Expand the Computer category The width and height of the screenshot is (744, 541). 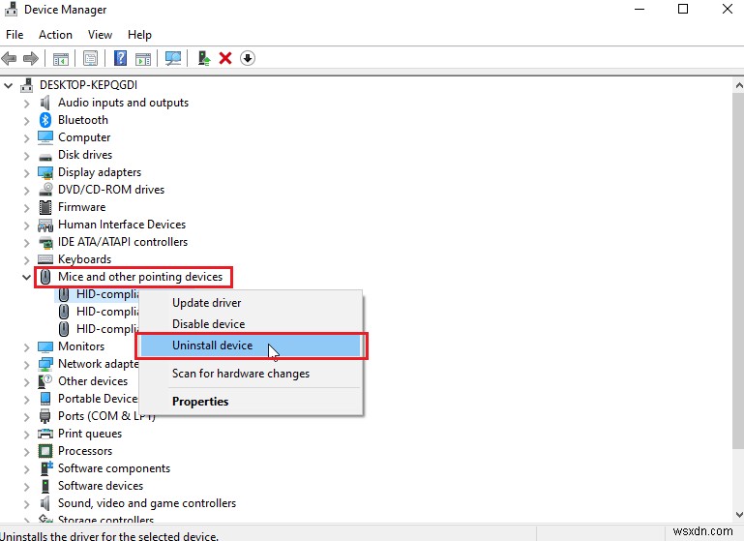pyautogui.click(x=26, y=138)
